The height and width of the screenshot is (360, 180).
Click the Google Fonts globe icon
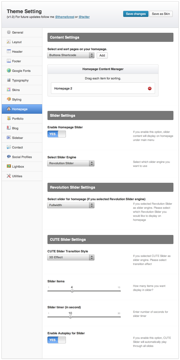pos(9,71)
